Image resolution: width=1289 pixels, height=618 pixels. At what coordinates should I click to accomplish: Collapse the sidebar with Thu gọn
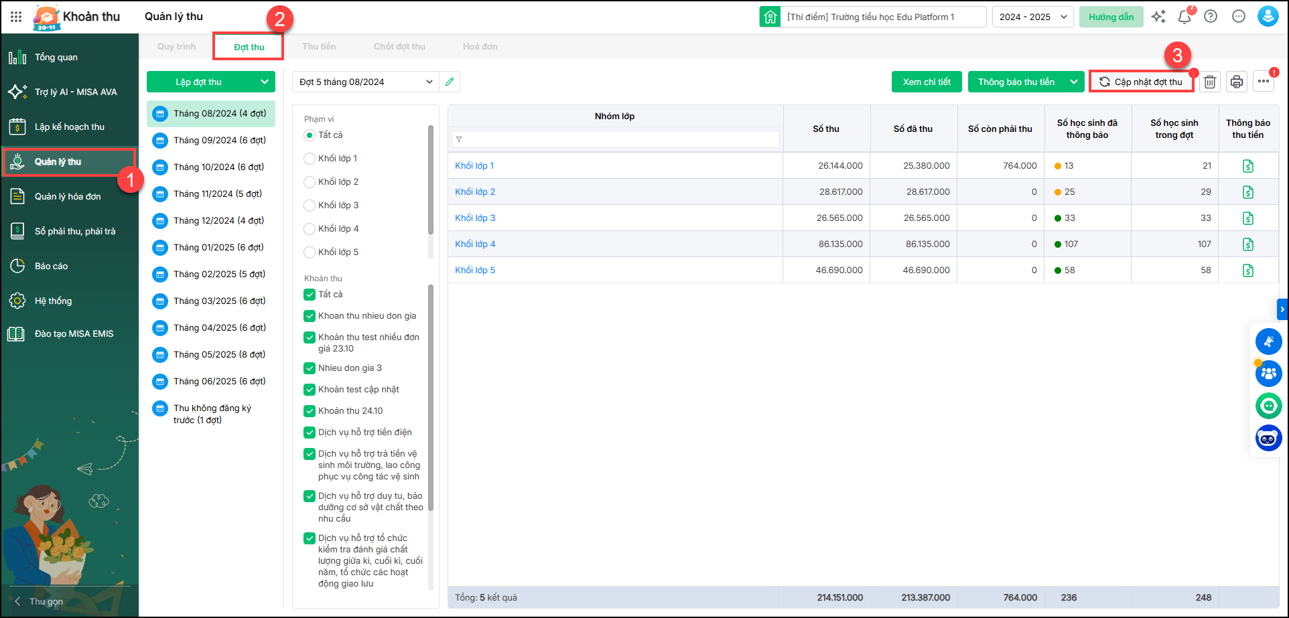pos(40,601)
